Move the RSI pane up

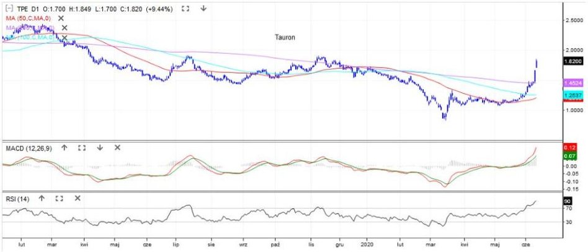[42, 198]
